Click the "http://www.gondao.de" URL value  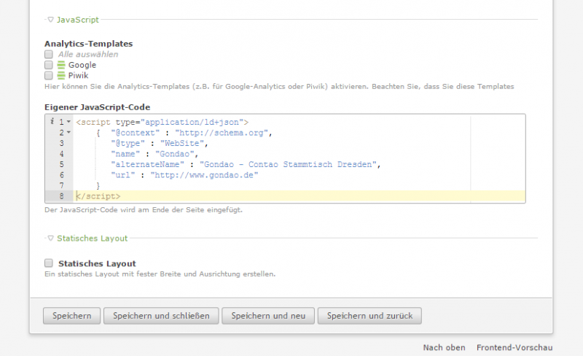204,175
